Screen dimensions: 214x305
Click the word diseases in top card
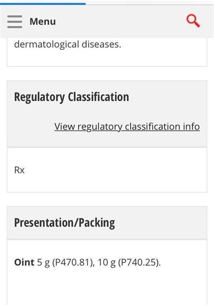(x=101, y=45)
